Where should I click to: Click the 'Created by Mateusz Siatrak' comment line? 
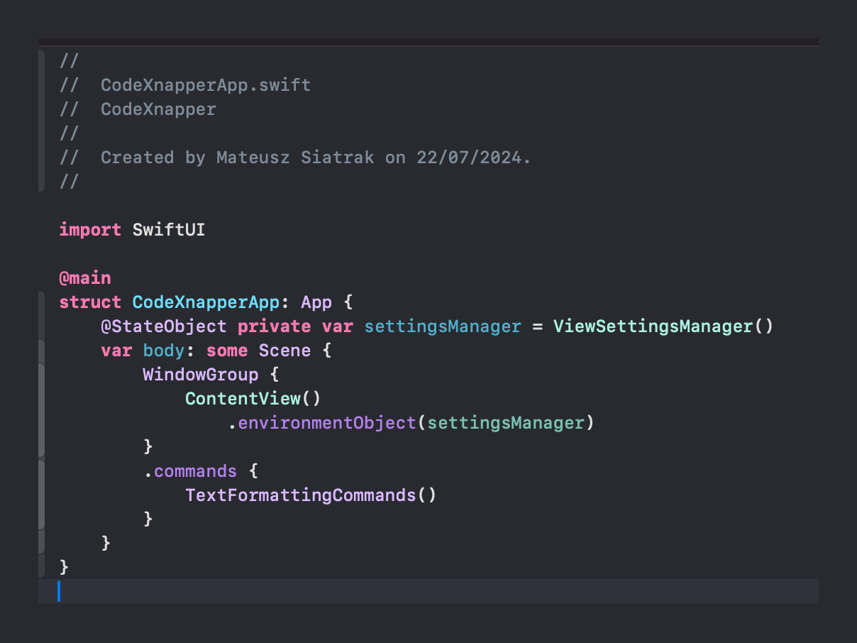[316, 158]
